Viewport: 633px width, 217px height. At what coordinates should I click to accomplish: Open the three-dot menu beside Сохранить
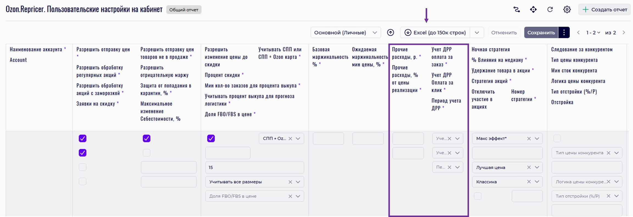(564, 33)
